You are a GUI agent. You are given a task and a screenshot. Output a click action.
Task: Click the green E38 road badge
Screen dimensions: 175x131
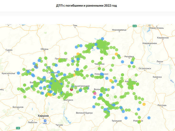click(135, 26)
